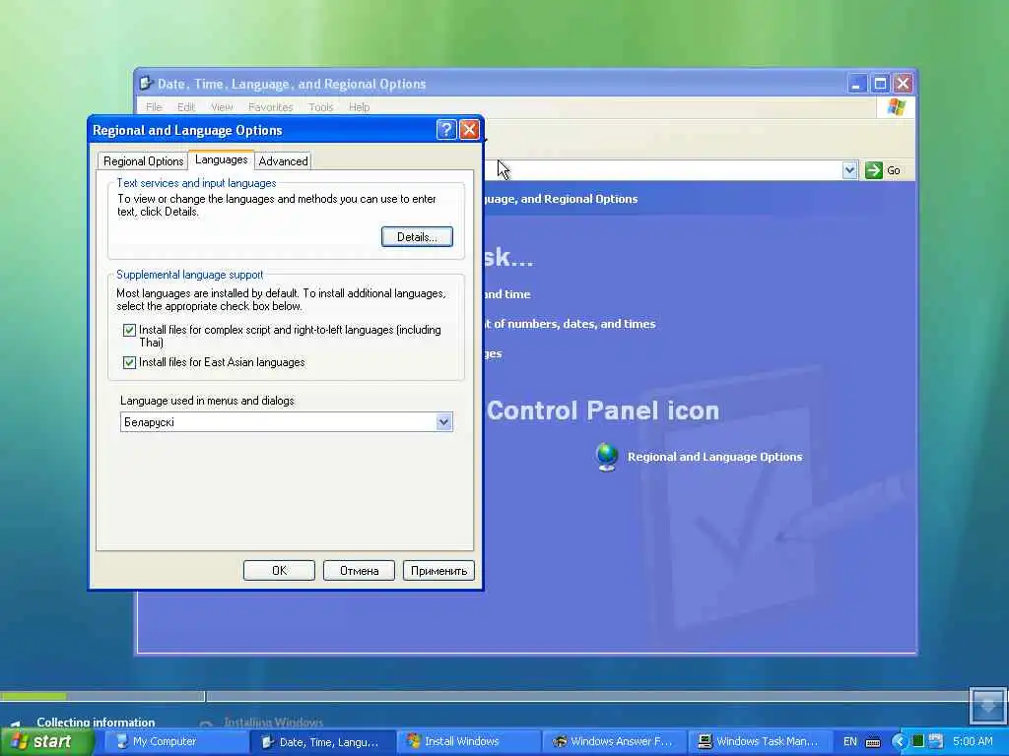Switch to the Regional Options tab
Viewport: 1009px width, 756px height.
coord(143,161)
